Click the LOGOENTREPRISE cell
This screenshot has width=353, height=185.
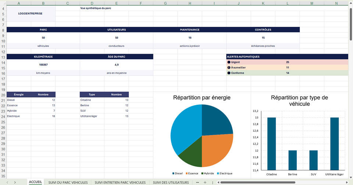click(31, 14)
